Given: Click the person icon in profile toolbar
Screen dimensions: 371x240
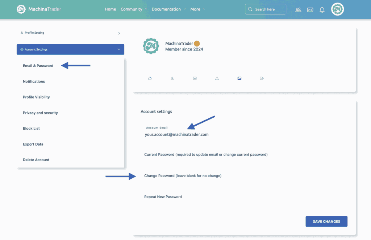Looking at the screenshot, I should coord(172,78).
